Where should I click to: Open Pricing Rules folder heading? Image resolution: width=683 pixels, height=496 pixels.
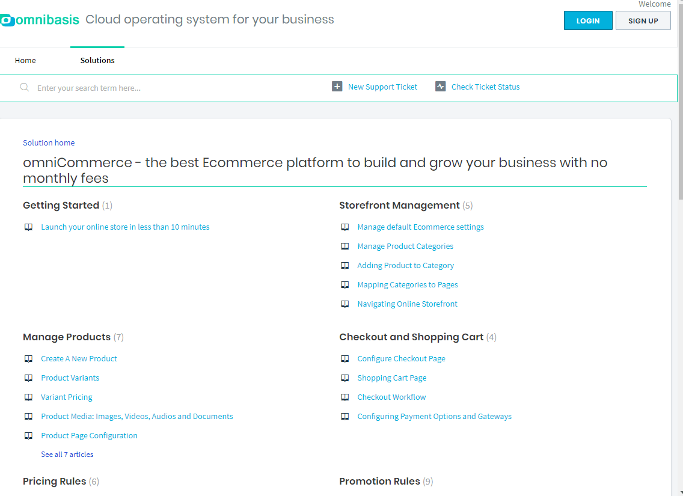coord(55,481)
